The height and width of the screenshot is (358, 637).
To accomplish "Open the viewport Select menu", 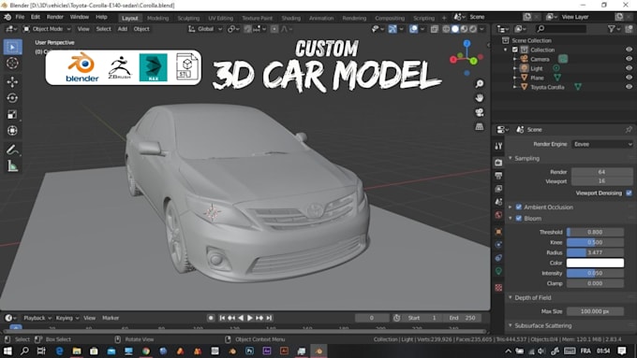I will pos(103,29).
